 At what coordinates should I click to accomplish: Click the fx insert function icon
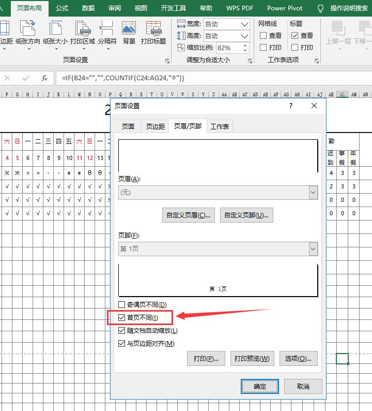coord(44,78)
